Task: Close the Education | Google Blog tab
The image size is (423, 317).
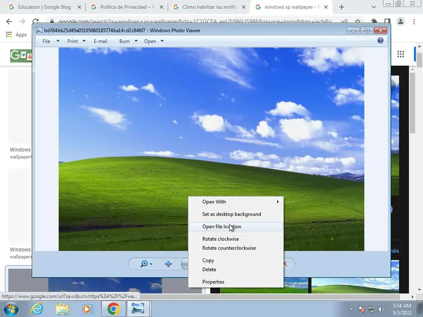Action: pos(79,7)
